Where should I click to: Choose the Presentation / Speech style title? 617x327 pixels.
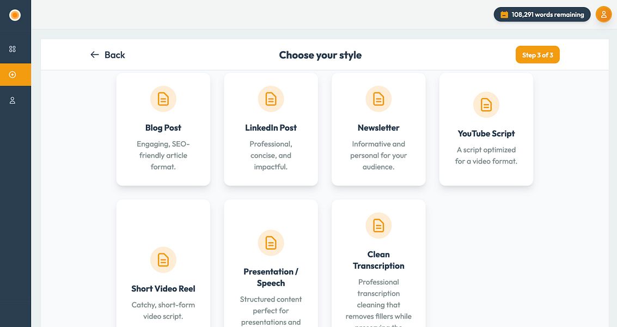[x=271, y=277]
